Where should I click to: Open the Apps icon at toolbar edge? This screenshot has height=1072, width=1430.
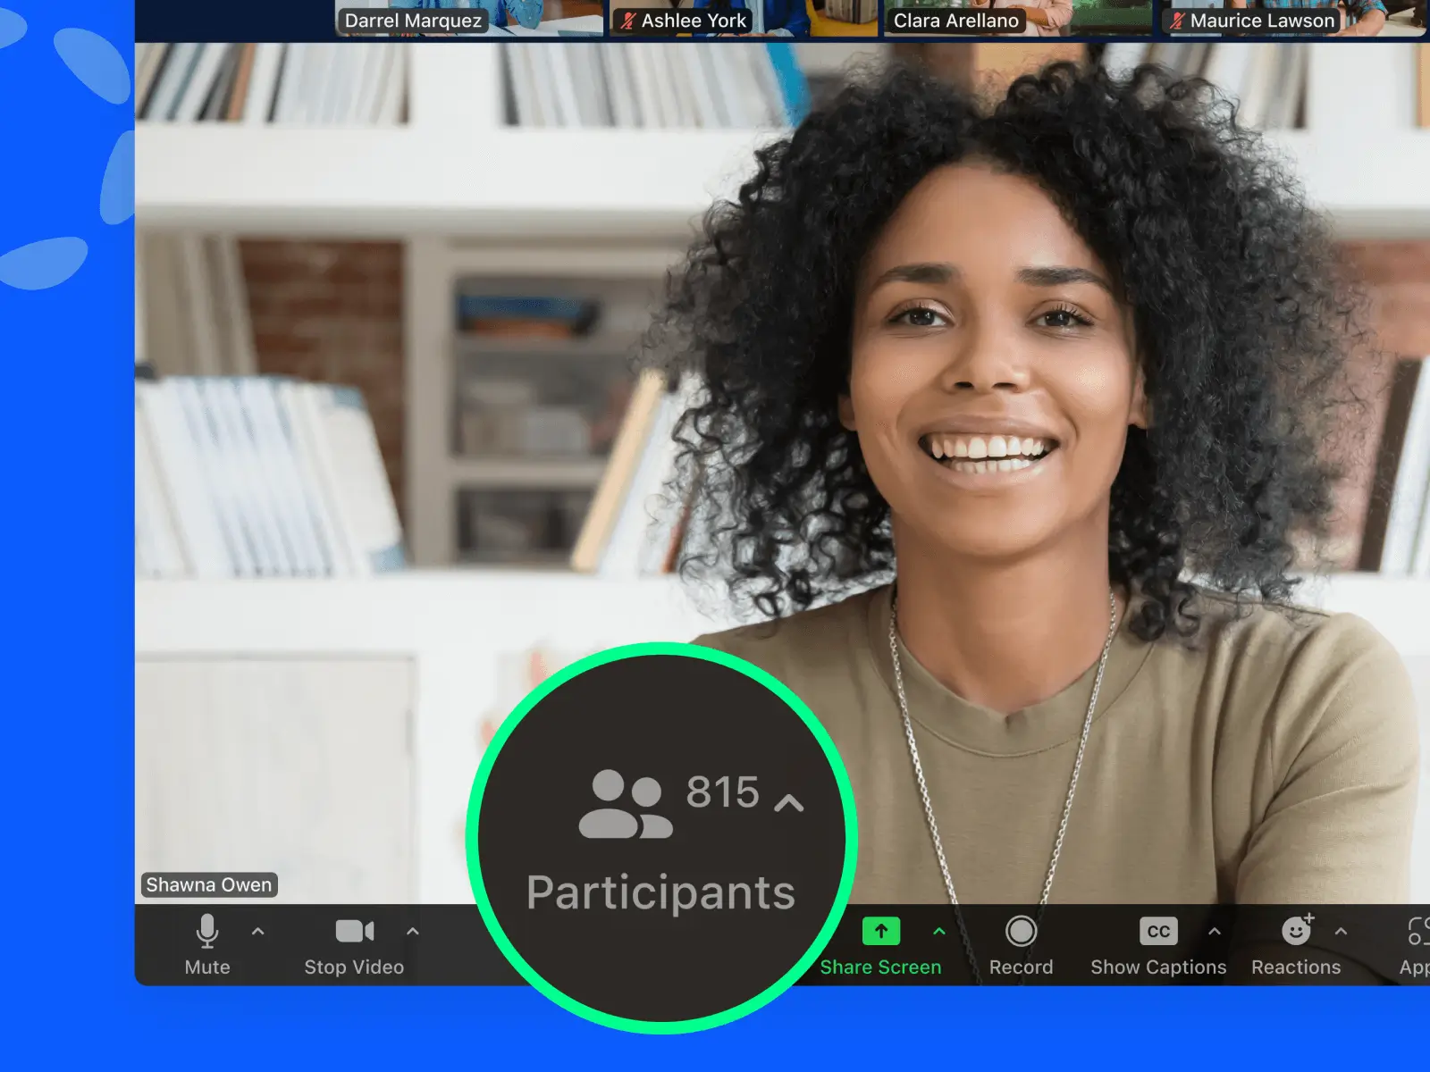(1417, 931)
